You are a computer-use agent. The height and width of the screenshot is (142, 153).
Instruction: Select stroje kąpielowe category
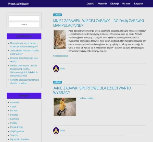[17, 131]
